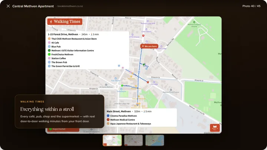Click the Barkers Lodge marker
The image size is (267, 150).
[161, 46]
